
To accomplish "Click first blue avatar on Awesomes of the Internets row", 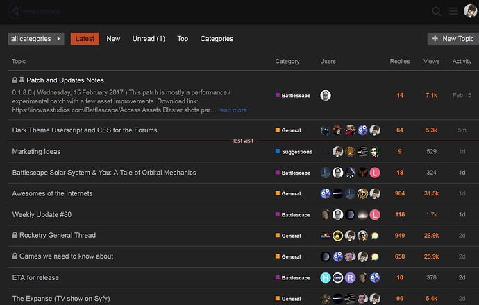I will (x=326, y=193).
